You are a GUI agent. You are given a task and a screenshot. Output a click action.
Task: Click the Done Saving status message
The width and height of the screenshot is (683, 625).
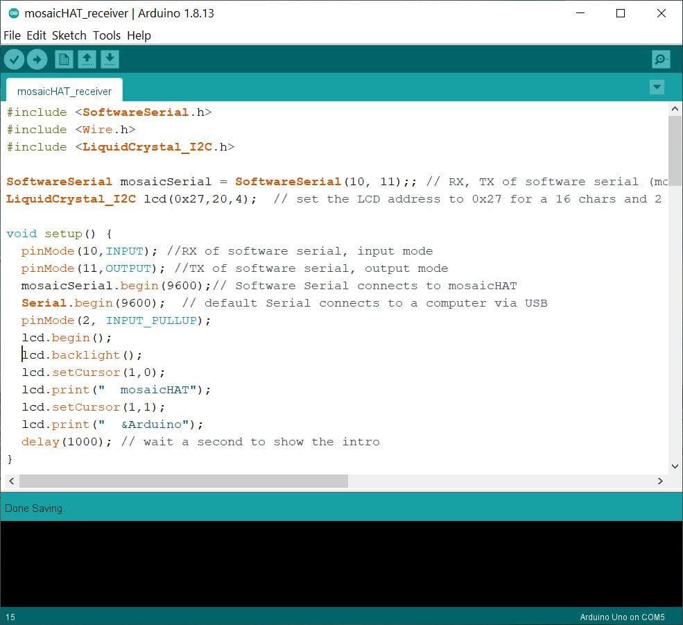coord(35,508)
